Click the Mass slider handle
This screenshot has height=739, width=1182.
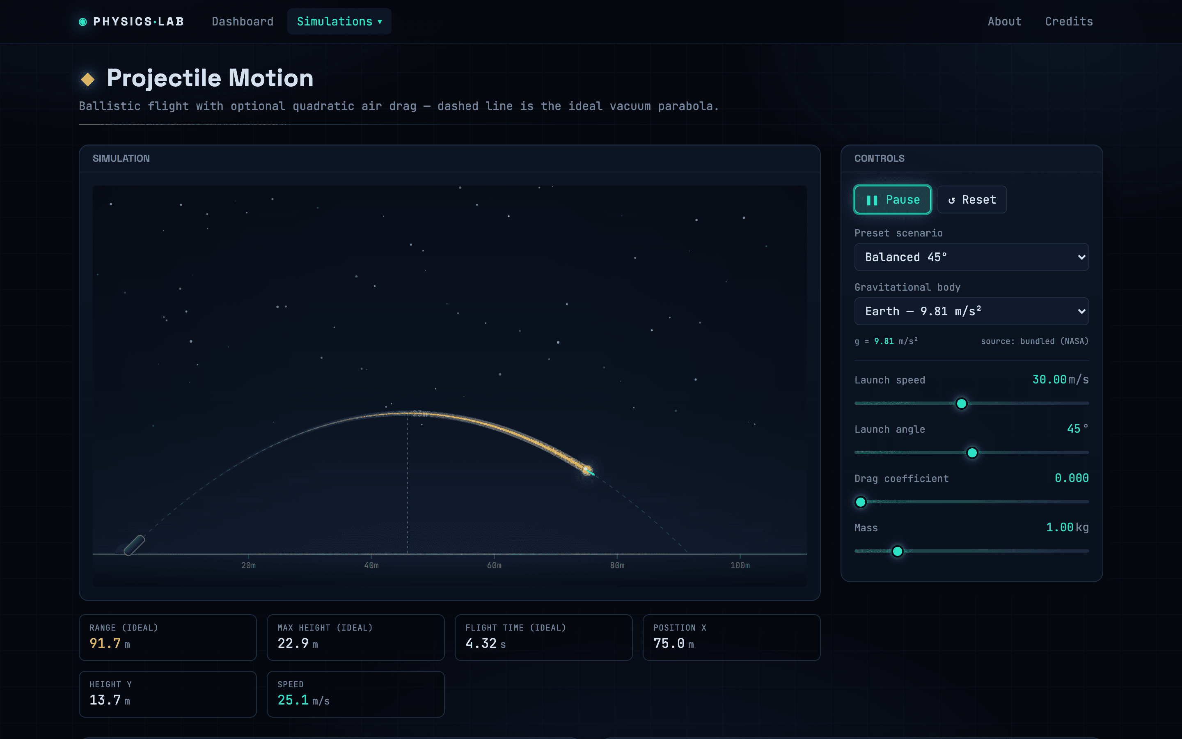pyautogui.click(x=897, y=551)
